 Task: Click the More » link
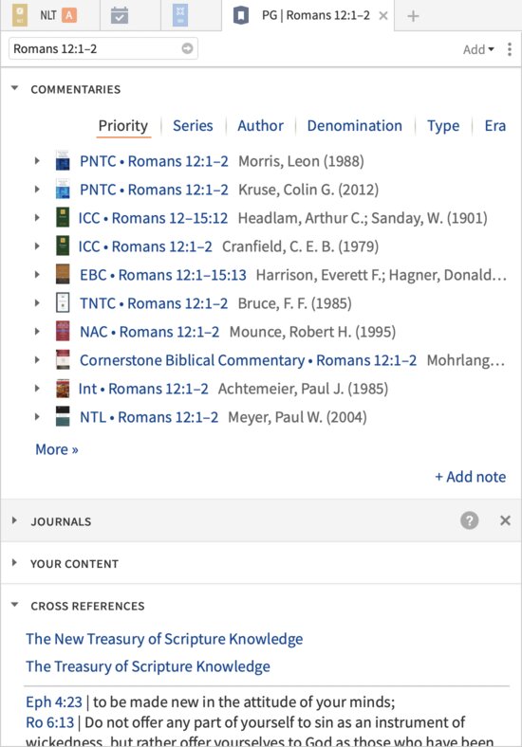coord(57,449)
